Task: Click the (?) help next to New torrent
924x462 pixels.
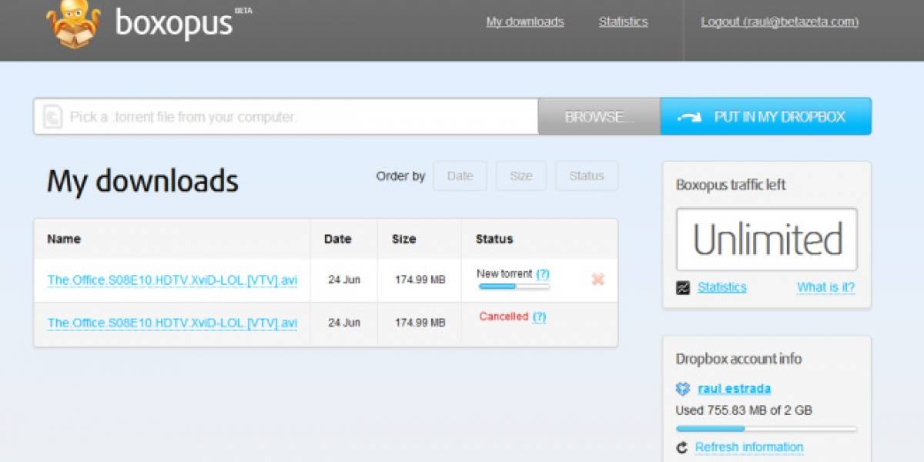Action: [x=543, y=273]
